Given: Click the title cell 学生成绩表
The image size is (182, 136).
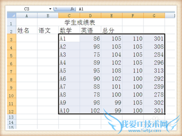Looking at the screenshot, I should [80, 22].
